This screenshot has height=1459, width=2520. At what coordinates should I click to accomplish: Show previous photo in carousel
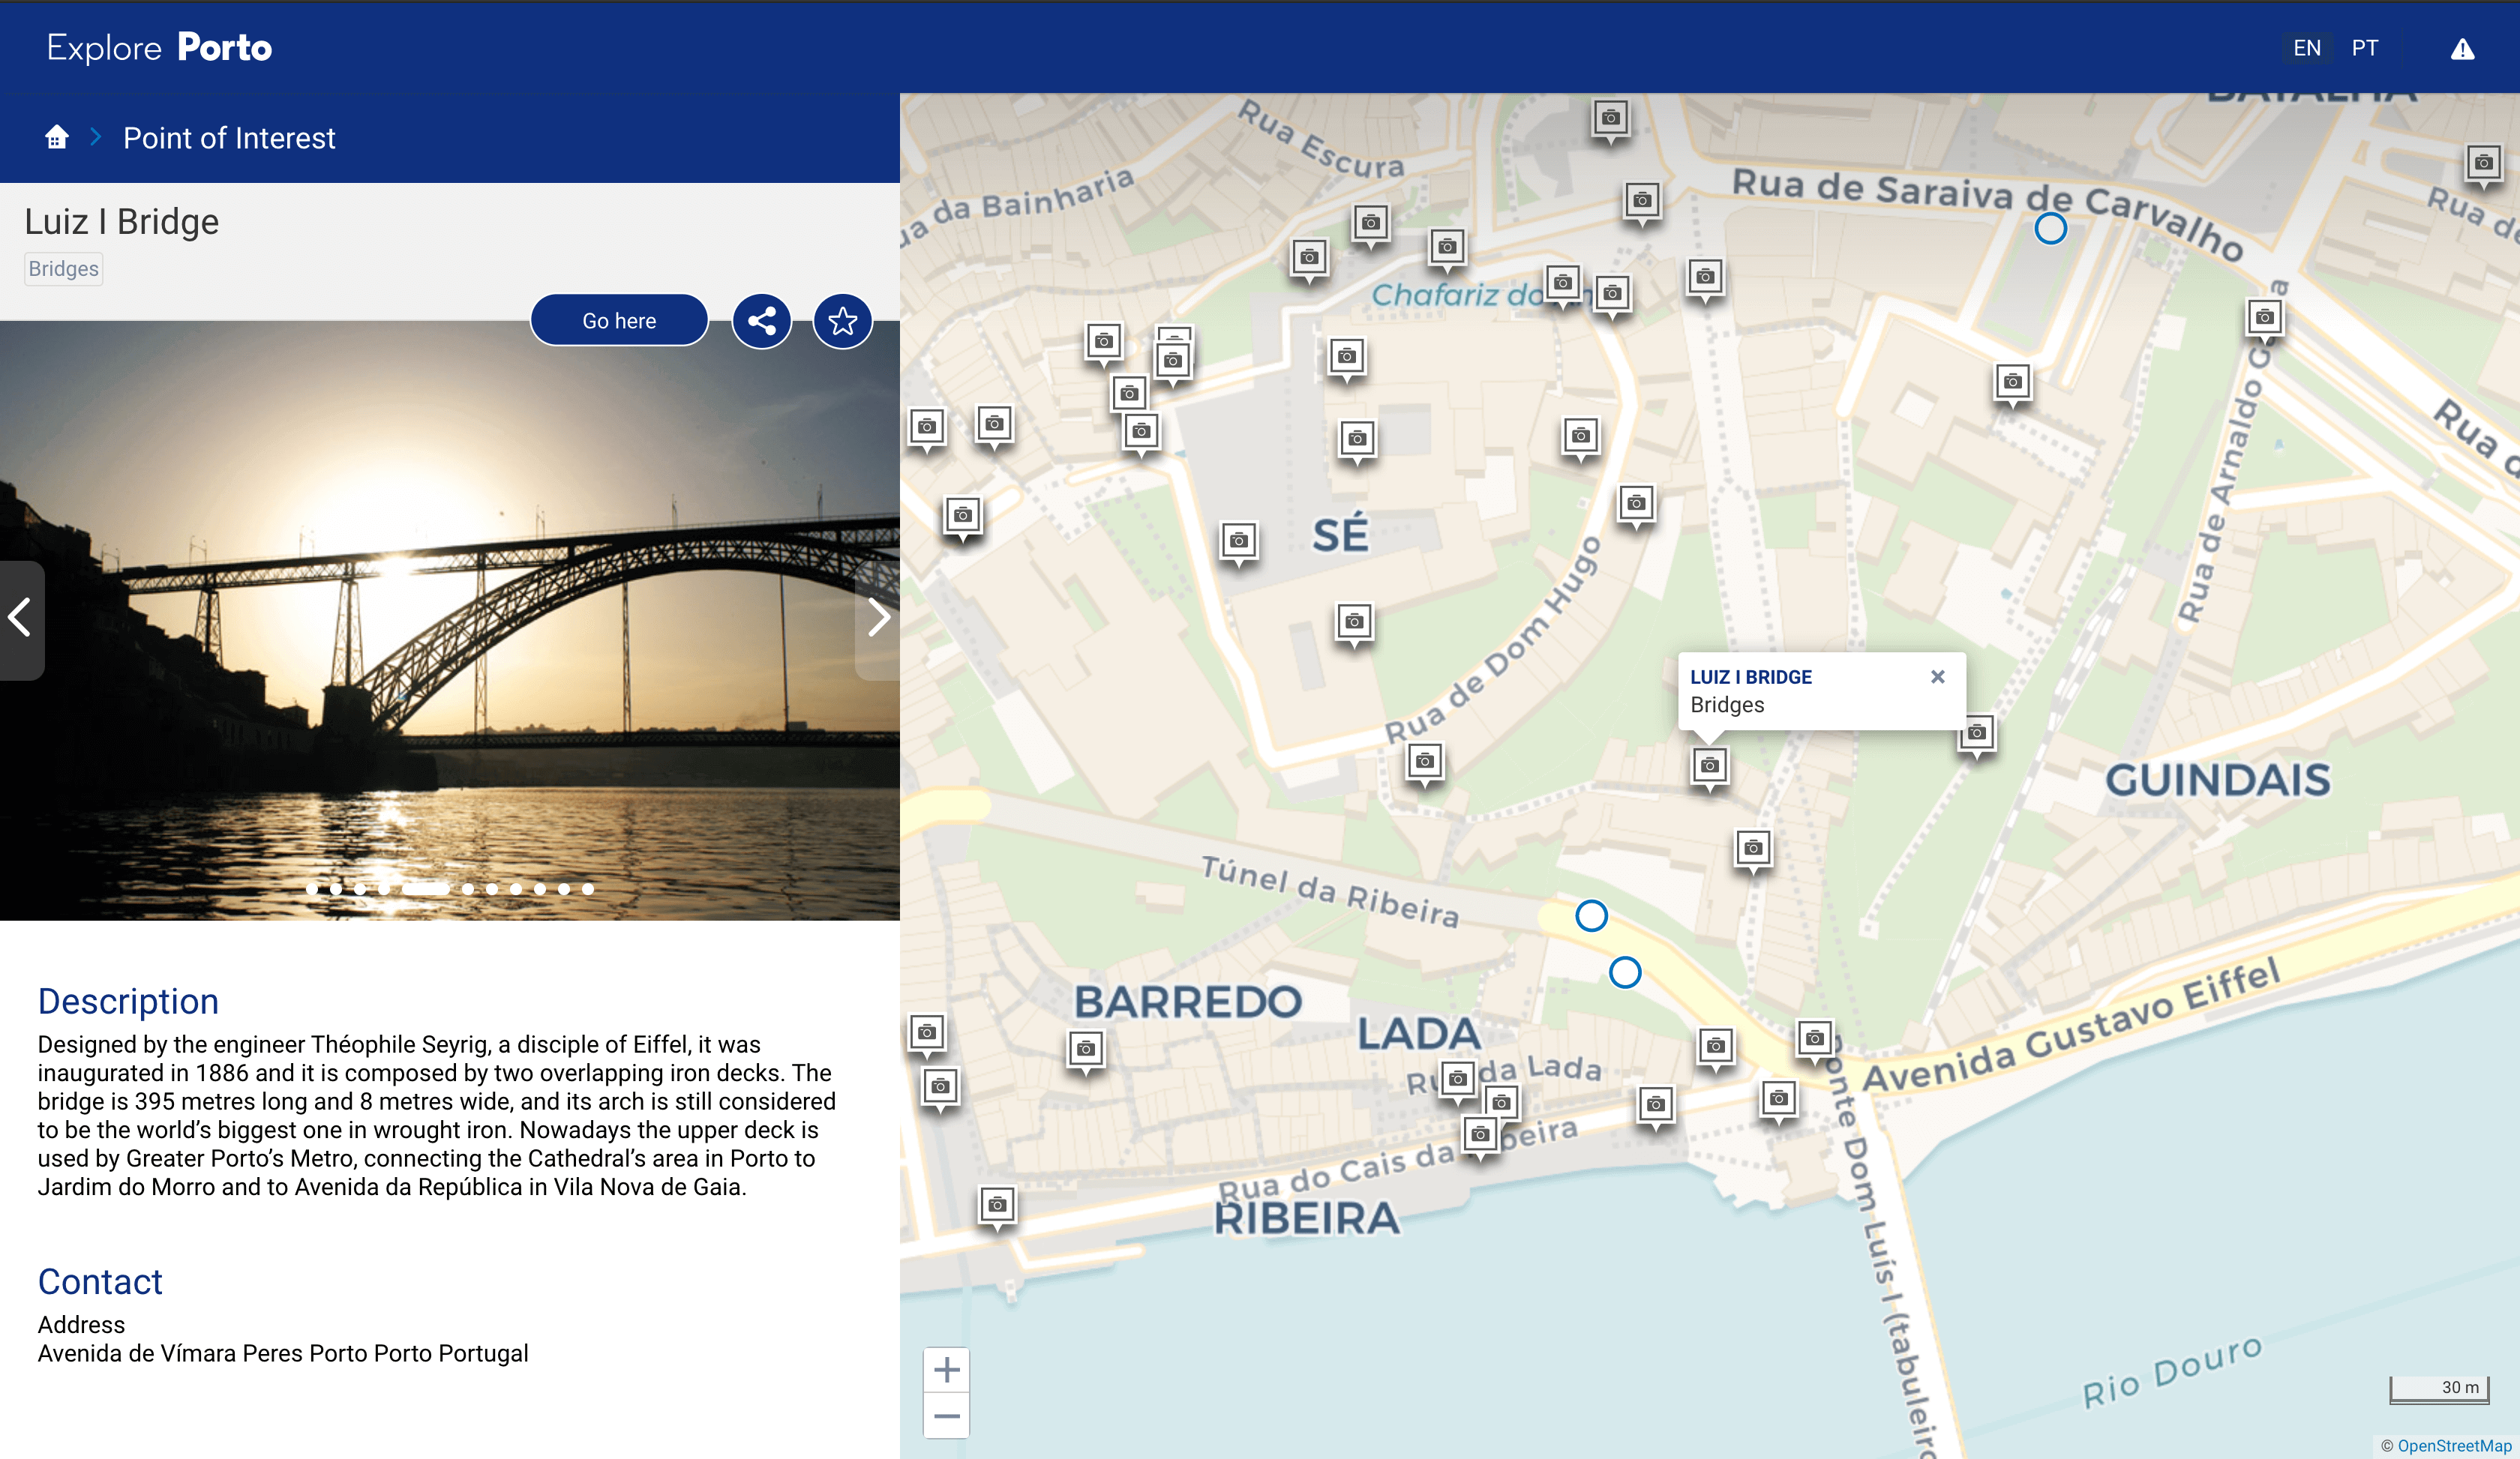pyautogui.click(x=20, y=618)
